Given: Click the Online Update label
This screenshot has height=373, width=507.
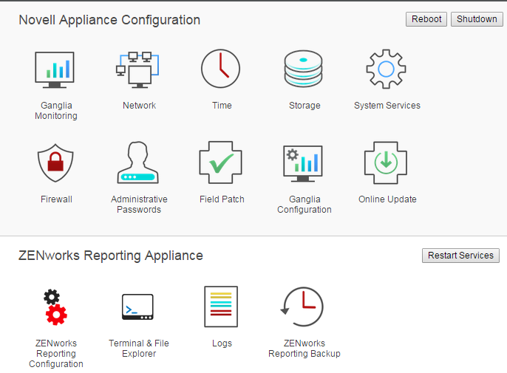Looking at the screenshot, I should pyautogui.click(x=387, y=199).
